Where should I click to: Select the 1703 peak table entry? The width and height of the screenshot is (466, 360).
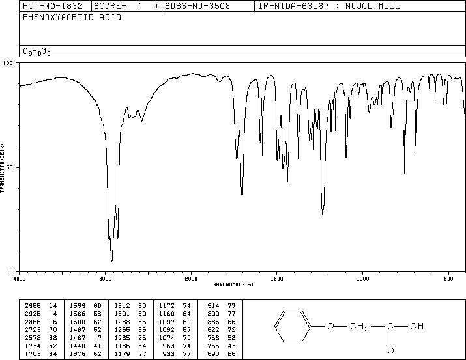pyautogui.click(x=40, y=354)
